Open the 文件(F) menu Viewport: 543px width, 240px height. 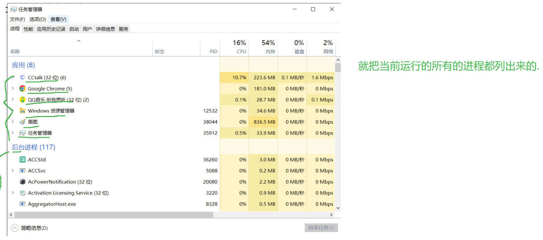[18, 19]
